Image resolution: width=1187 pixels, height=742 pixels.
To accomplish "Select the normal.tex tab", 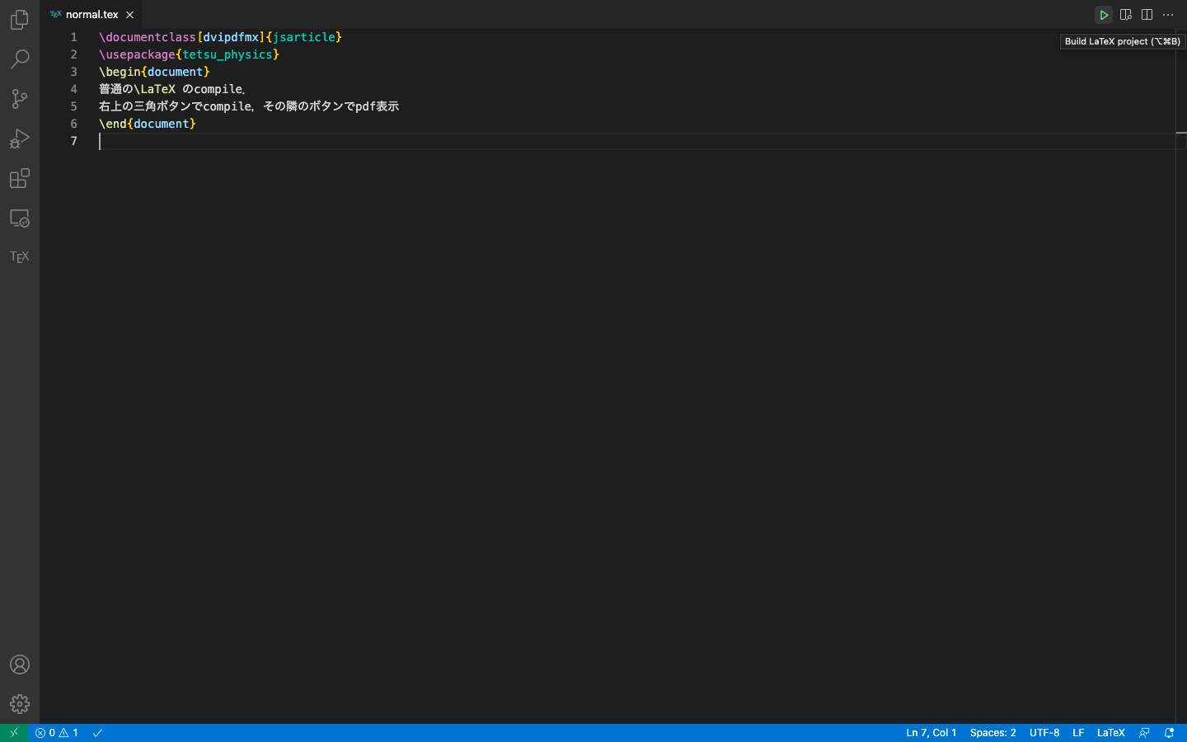I will (x=91, y=15).
